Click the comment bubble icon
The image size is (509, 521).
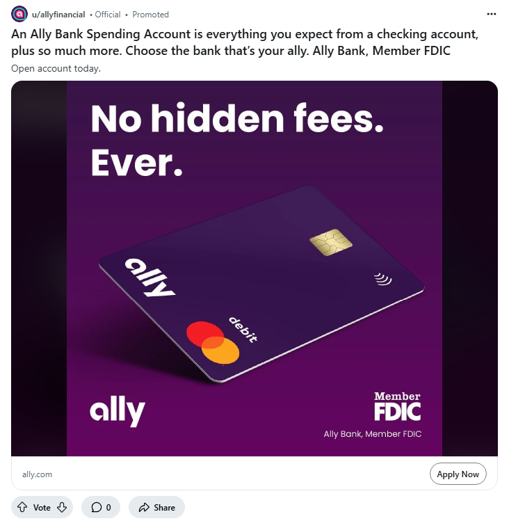tap(96, 507)
